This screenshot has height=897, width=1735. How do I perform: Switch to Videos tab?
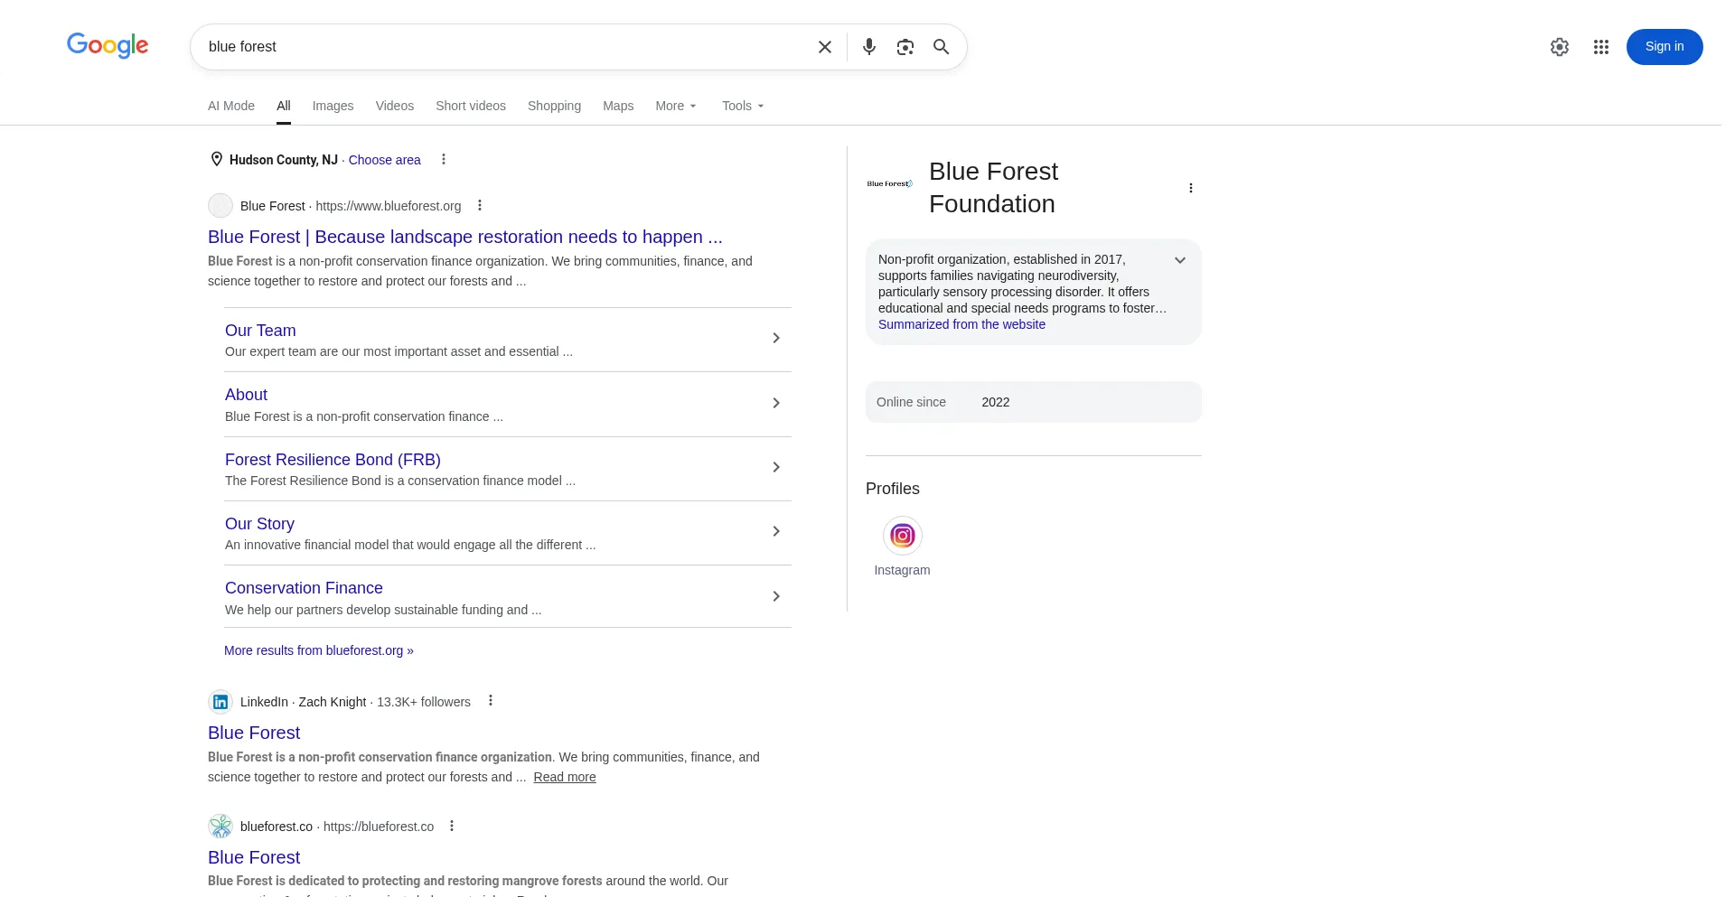pyautogui.click(x=395, y=106)
